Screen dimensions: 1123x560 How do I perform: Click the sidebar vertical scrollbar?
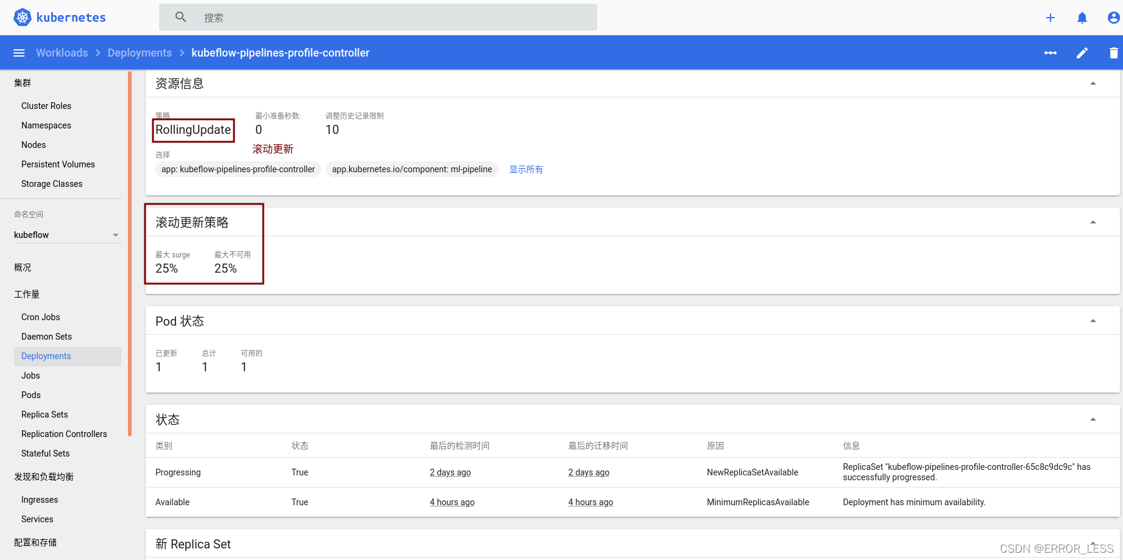coord(130,254)
